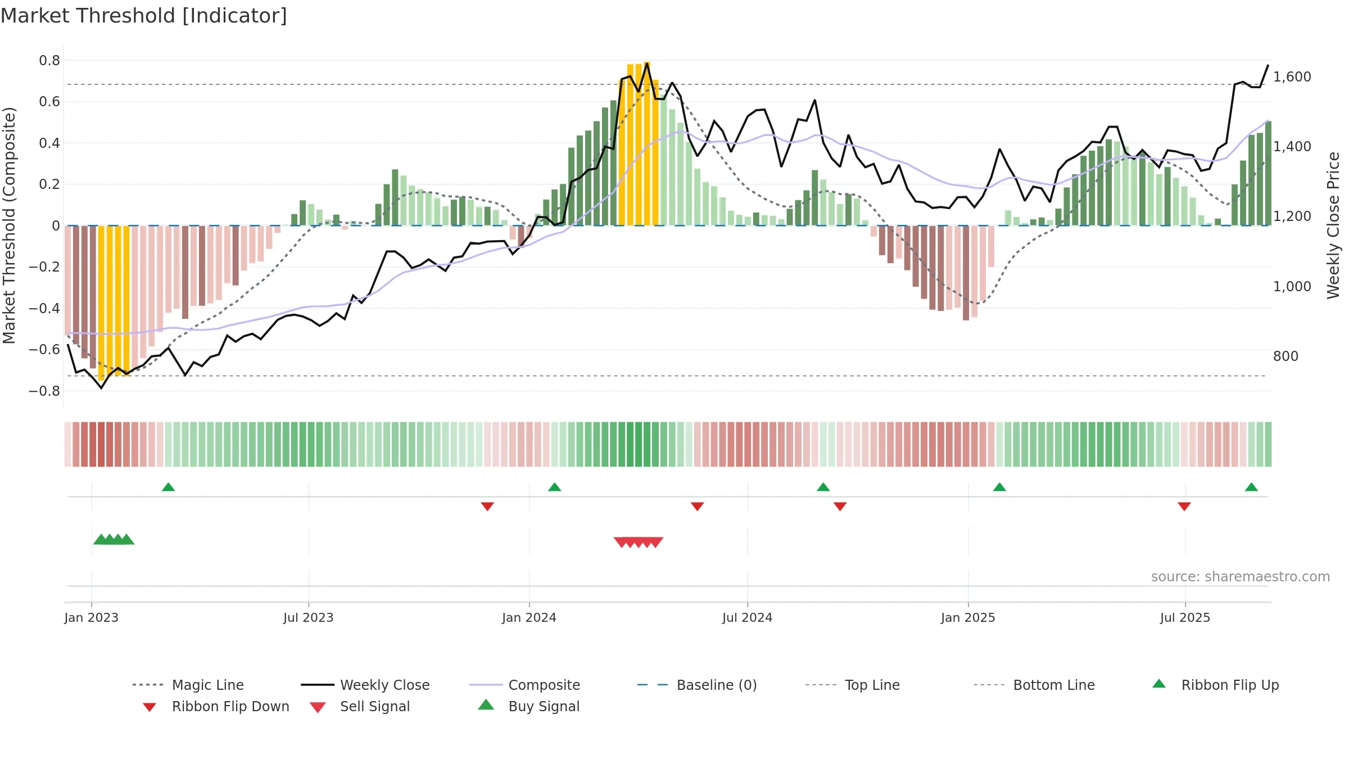This screenshot has height=759, width=1349.
Task: Click the ribbon flip down marker between Jan and Jul 2024
Action: click(698, 507)
